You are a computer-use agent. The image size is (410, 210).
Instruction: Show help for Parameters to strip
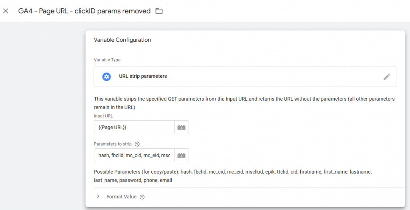(137, 144)
